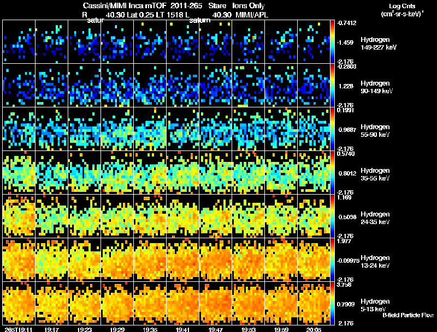
Task: Select the Hydrogen 5-13 keV panel at 19:41
Action: [183, 303]
